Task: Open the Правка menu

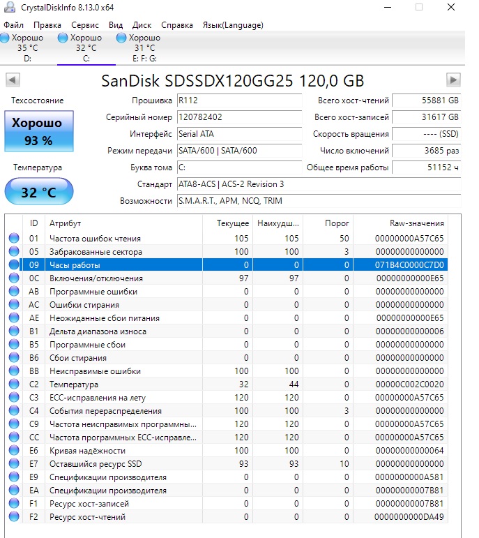Action: pos(47,25)
